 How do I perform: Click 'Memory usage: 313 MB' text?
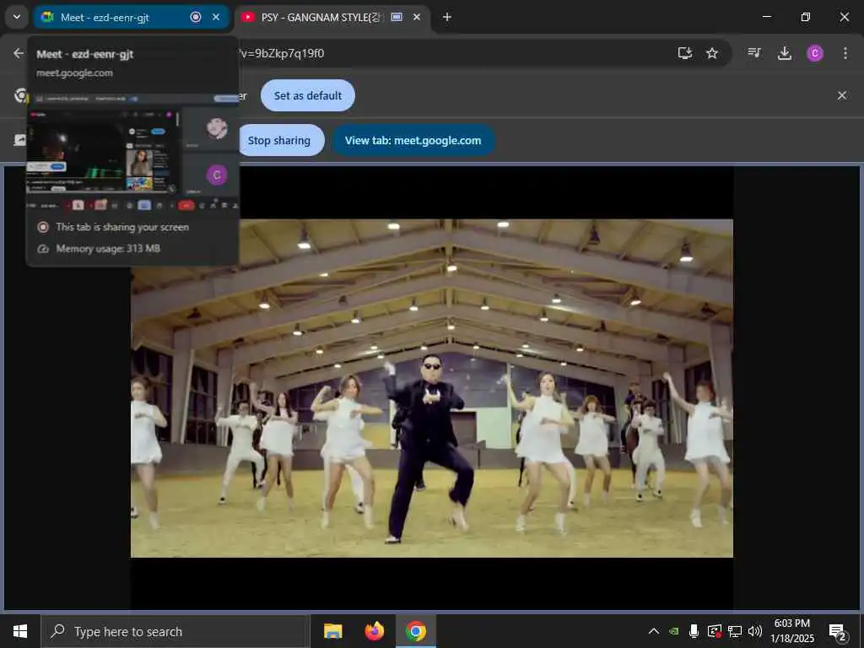pyautogui.click(x=108, y=249)
